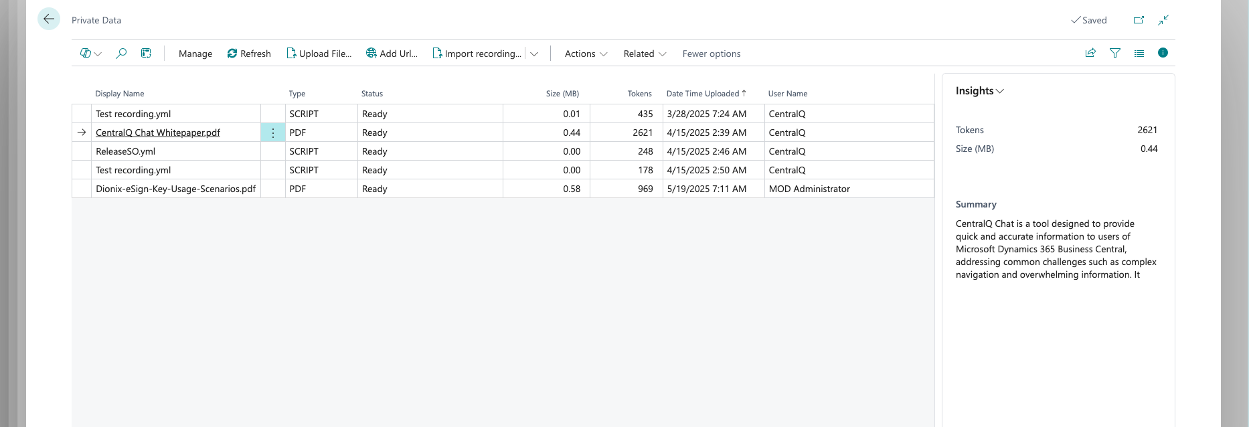Open CentralQ Chat Whitepaper.pdf link

coord(158,133)
